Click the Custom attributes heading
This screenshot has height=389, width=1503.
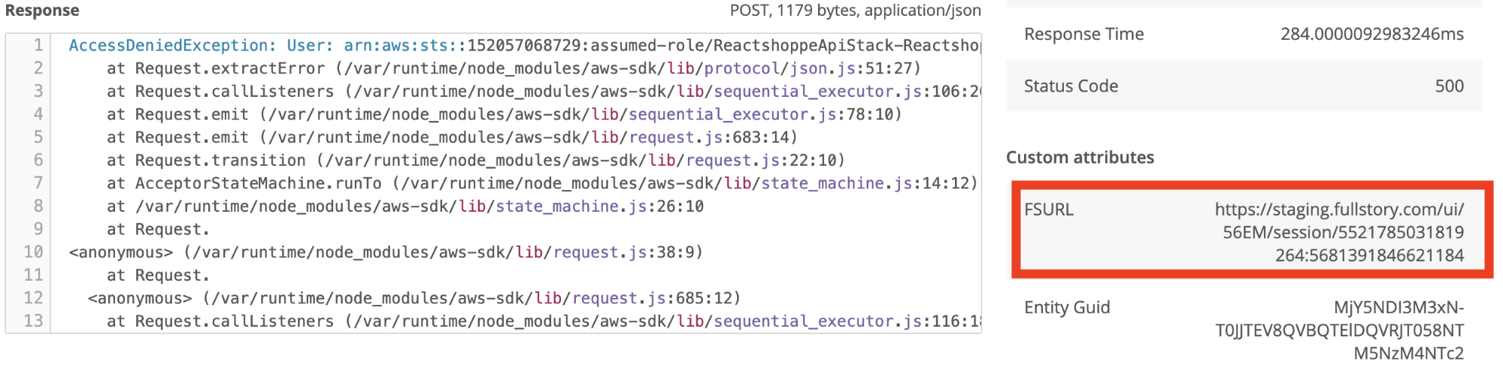(x=1080, y=157)
